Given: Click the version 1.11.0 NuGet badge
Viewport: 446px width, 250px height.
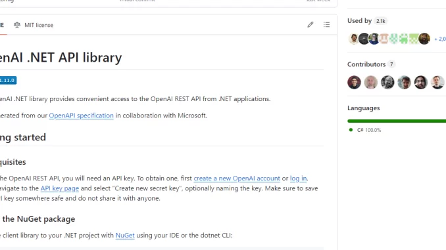Looking at the screenshot, I should pos(8,80).
